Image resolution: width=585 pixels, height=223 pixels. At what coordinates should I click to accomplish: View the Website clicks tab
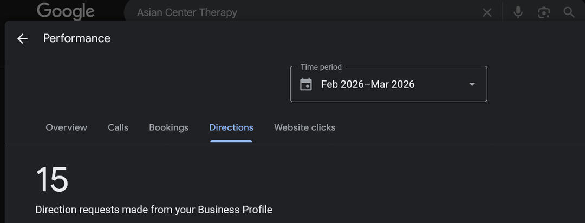click(304, 127)
